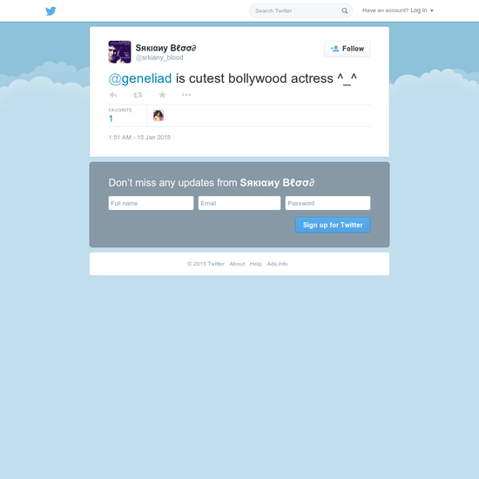Image resolution: width=479 pixels, height=479 pixels.
Task: View the favorite count 1
Action: click(111, 118)
